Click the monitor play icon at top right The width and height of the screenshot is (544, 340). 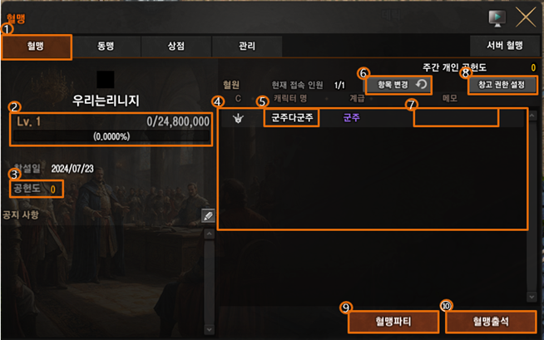click(497, 18)
